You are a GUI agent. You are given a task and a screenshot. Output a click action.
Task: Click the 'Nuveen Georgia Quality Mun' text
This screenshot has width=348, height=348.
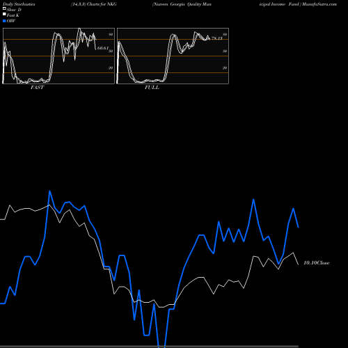point(182,4)
